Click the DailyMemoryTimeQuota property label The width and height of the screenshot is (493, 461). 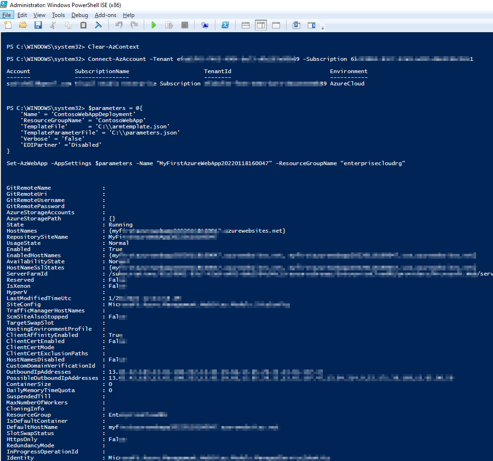41,390
